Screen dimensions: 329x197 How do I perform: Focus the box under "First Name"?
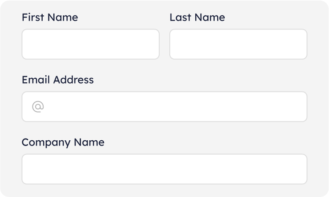tap(90, 44)
